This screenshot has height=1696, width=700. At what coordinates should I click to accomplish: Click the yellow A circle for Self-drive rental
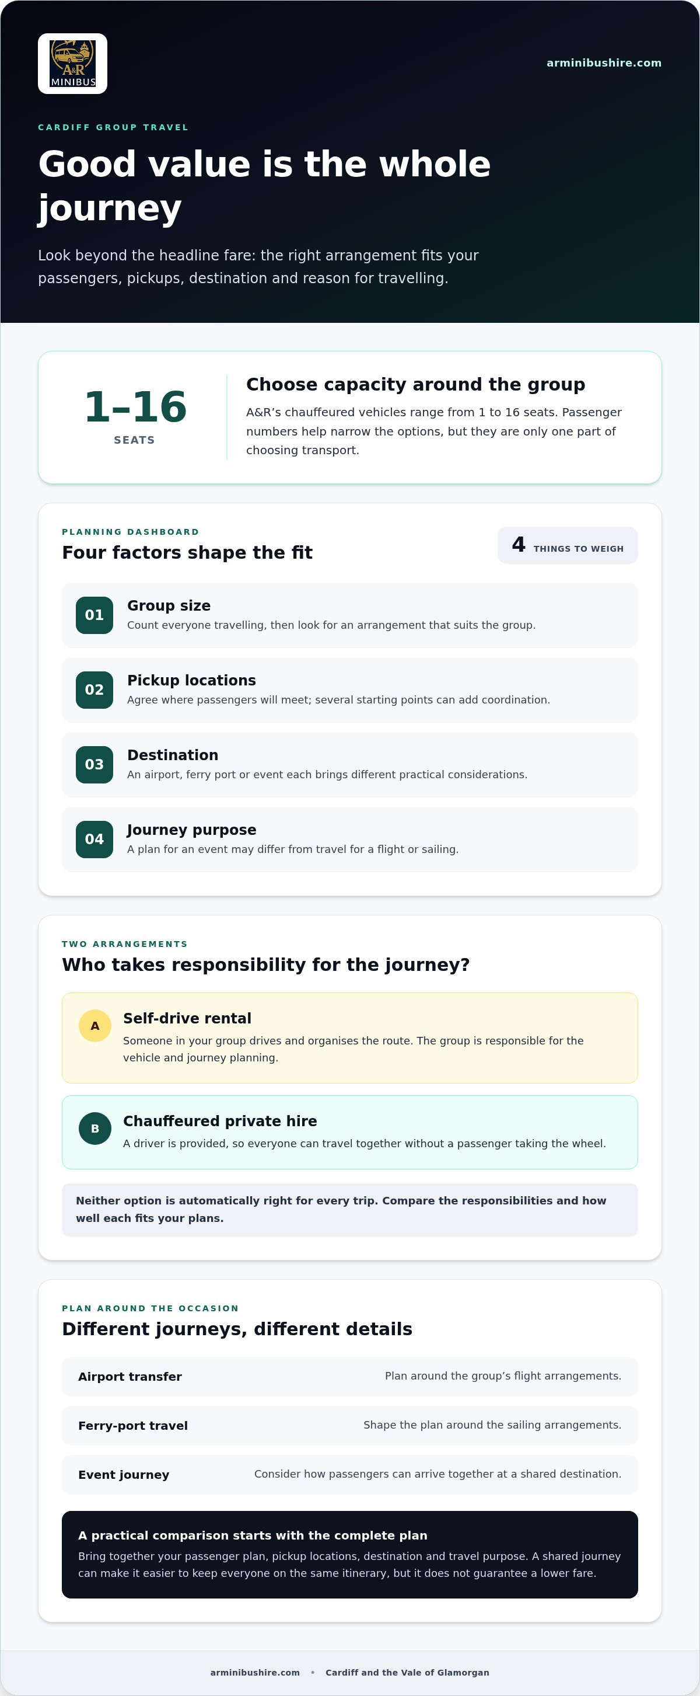point(94,1026)
